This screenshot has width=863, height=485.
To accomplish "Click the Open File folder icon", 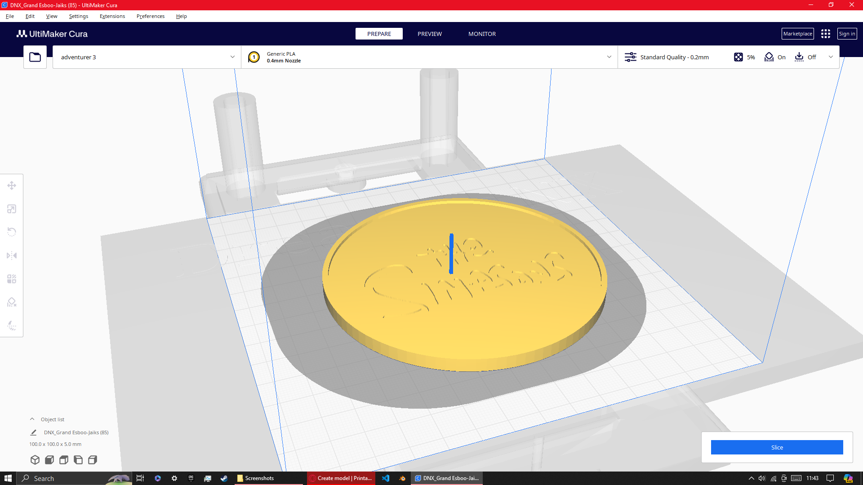I will [x=35, y=57].
